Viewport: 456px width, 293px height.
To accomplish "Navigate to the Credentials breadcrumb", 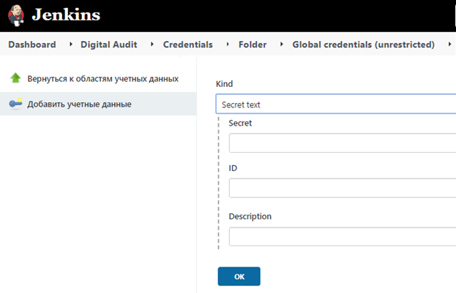I will coord(188,45).
